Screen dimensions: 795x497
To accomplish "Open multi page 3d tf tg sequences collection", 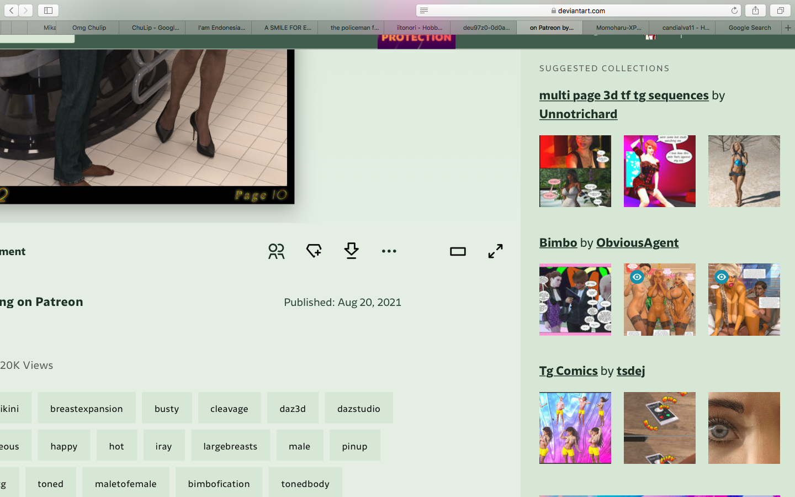I will tap(624, 95).
